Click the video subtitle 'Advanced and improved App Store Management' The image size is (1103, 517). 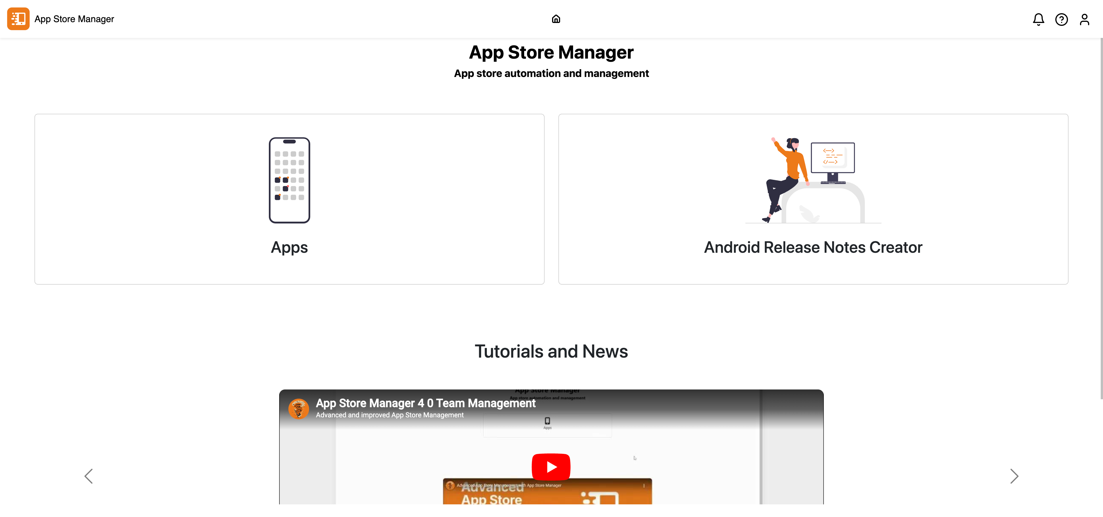tap(390, 415)
